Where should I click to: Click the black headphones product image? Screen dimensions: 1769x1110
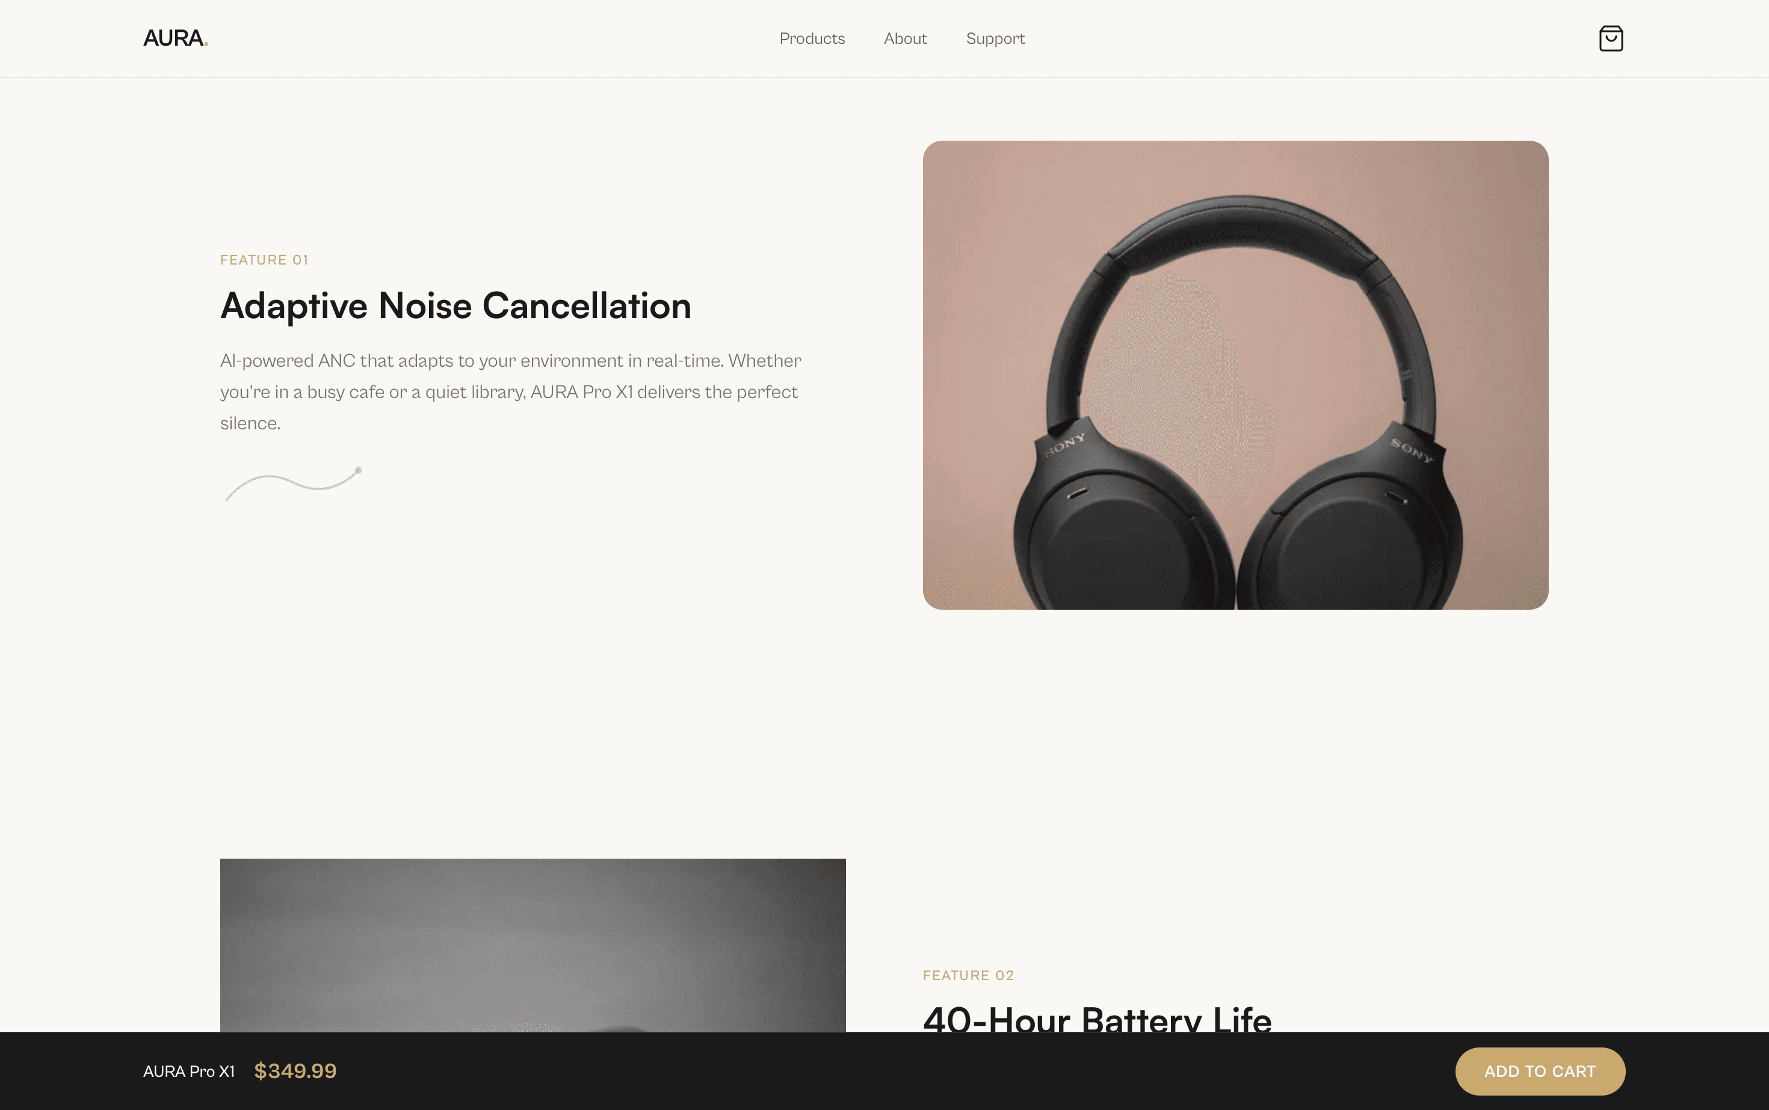tap(1235, 375)
